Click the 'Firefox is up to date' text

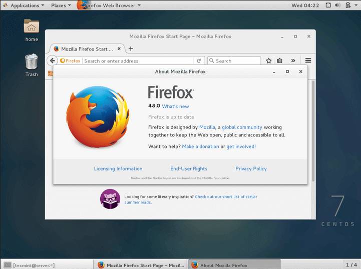coord(171,117)
